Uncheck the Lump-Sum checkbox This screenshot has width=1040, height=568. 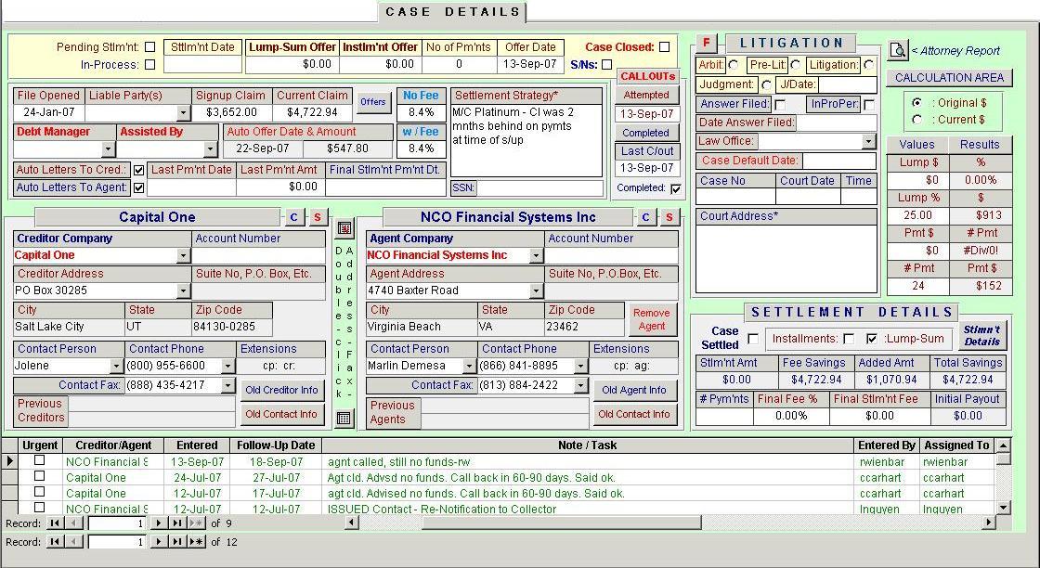tap(872, 339)
